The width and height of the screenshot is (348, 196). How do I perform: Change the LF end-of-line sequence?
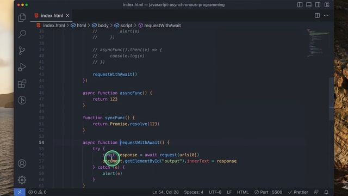[229, 192]
